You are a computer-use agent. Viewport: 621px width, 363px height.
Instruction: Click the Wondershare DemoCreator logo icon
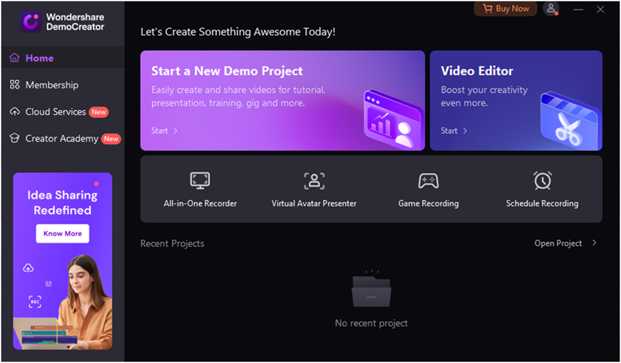point(31,22)
